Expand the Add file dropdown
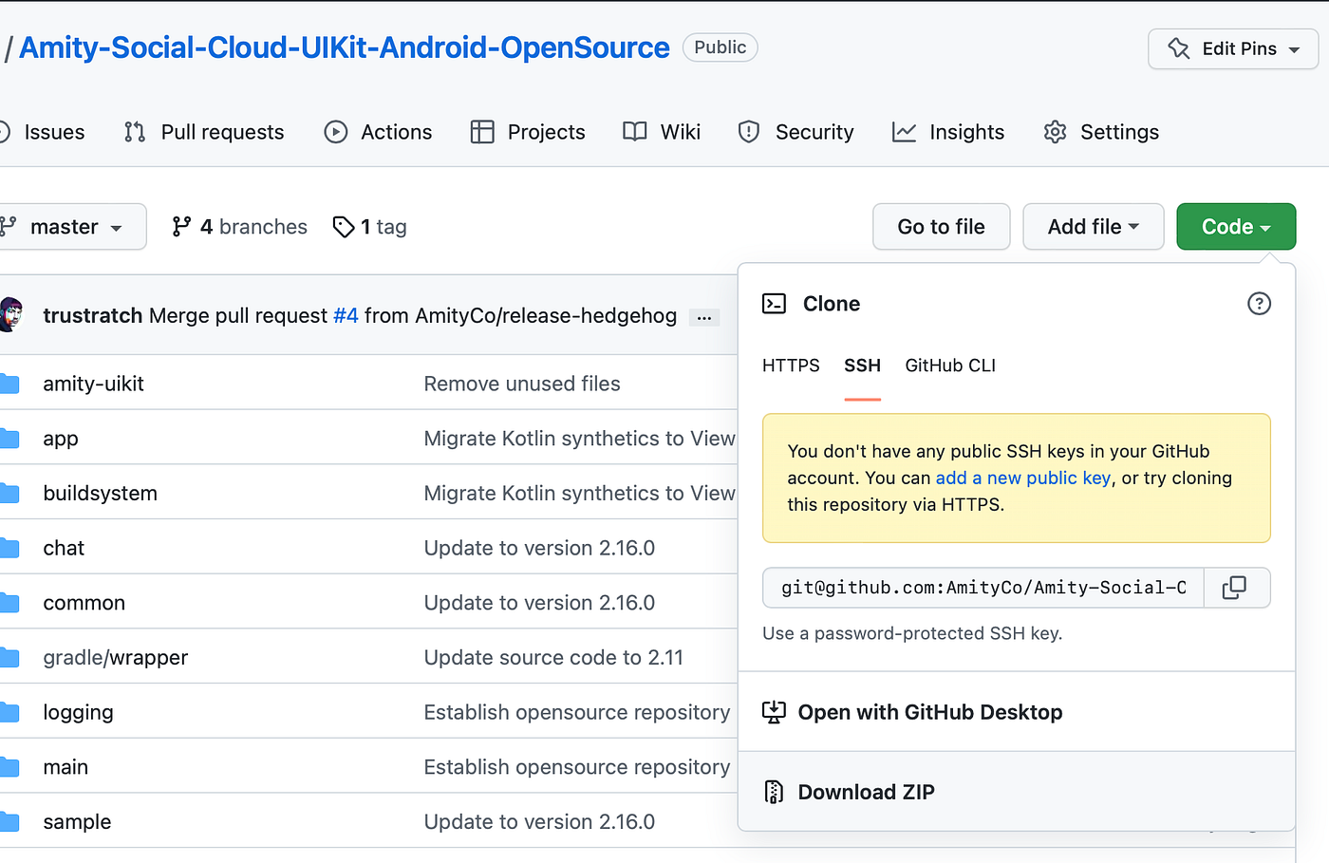This screenshot has width=1329, height=863. (x=1093, y=227)
